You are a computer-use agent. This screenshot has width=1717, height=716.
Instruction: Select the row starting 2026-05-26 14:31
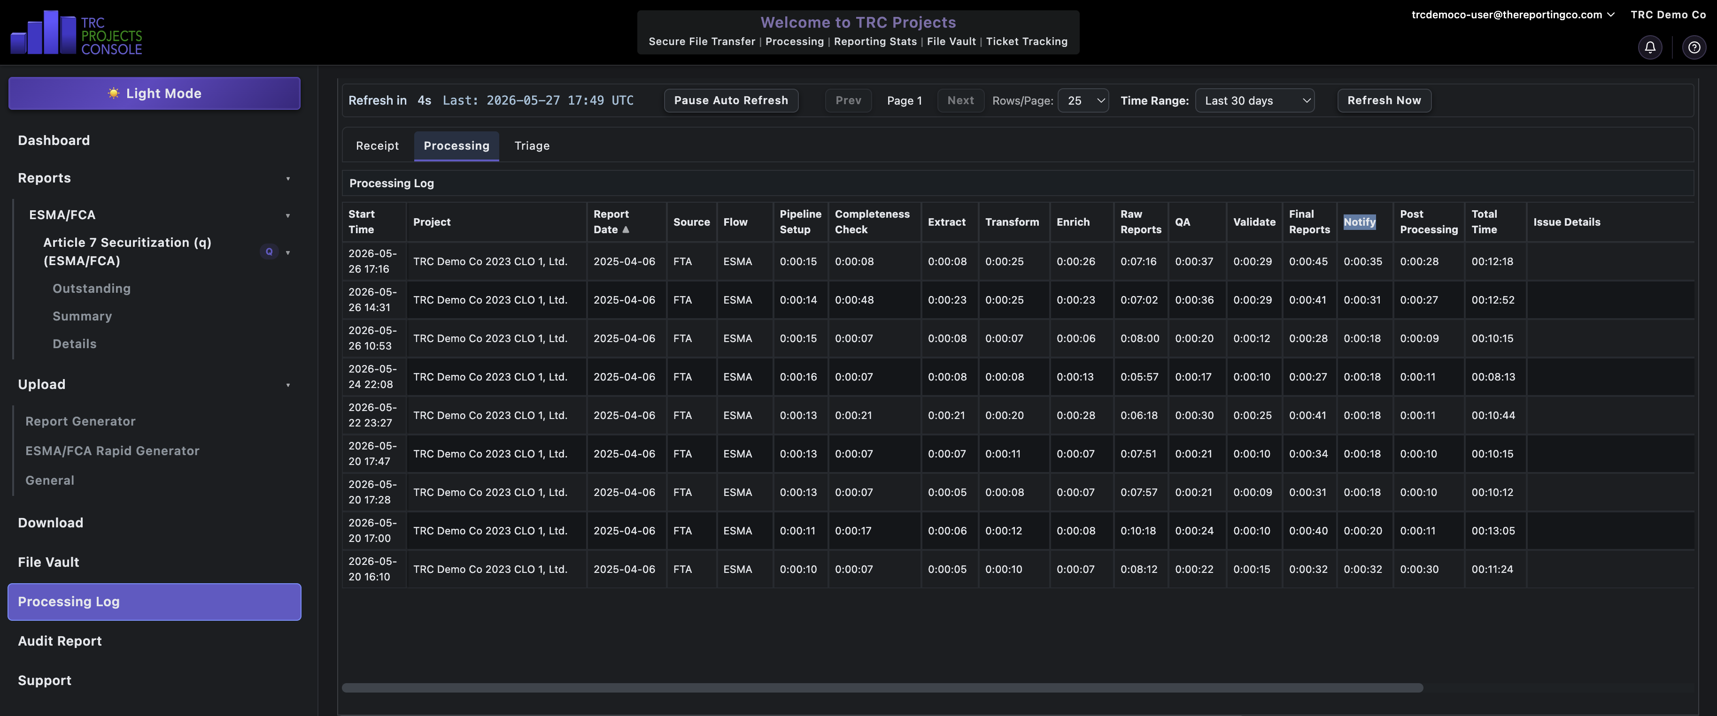tap(1018, 300)
